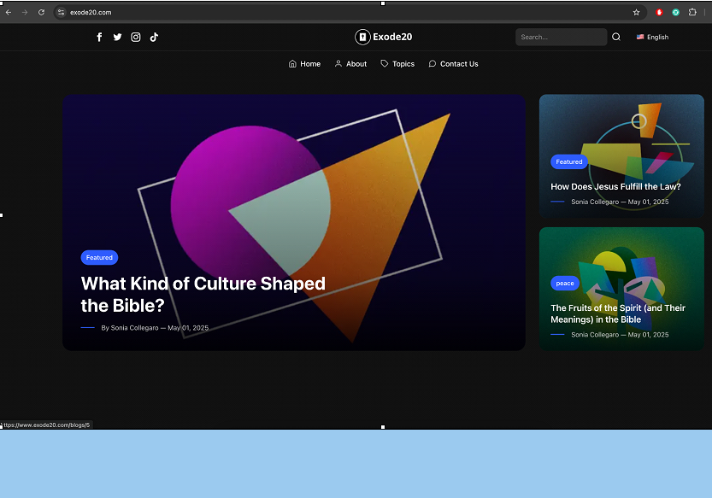
Task: Click the browser back arrow
Action: click(9, 12)
